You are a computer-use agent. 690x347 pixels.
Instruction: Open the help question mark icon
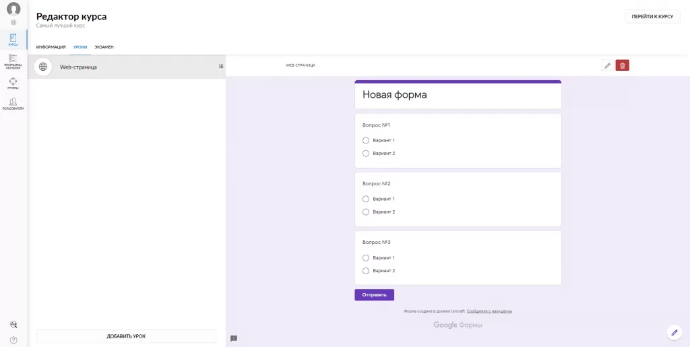(x=13, y=340)
